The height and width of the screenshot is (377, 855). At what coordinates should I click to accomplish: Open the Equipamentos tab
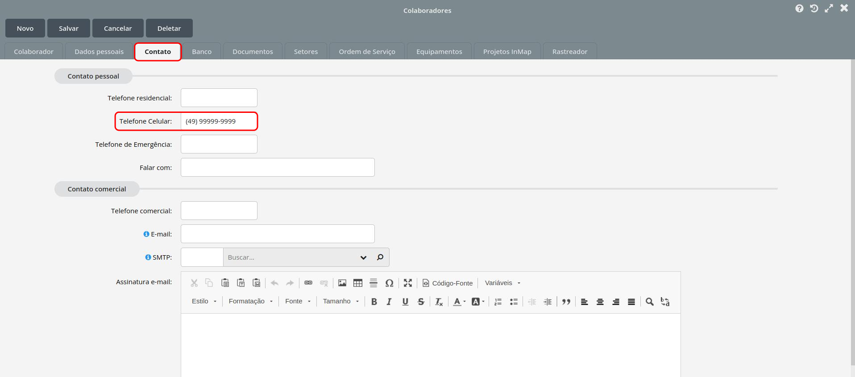[x=439, y=51]
